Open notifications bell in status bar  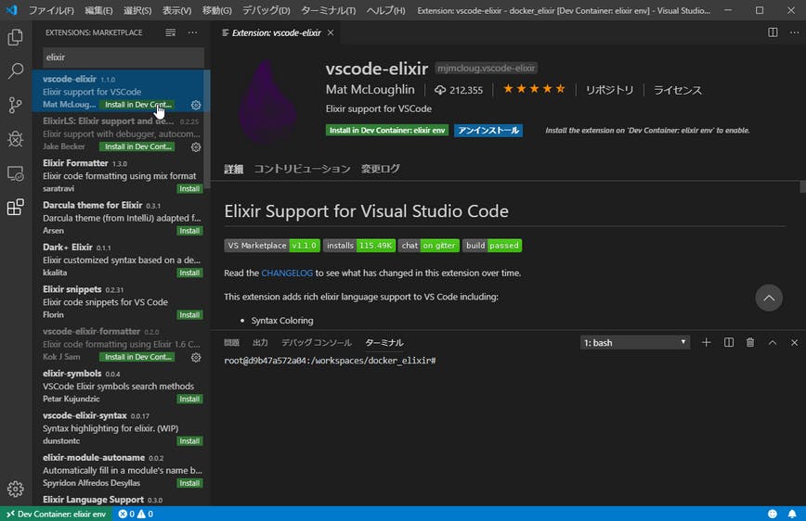point(792,514)
